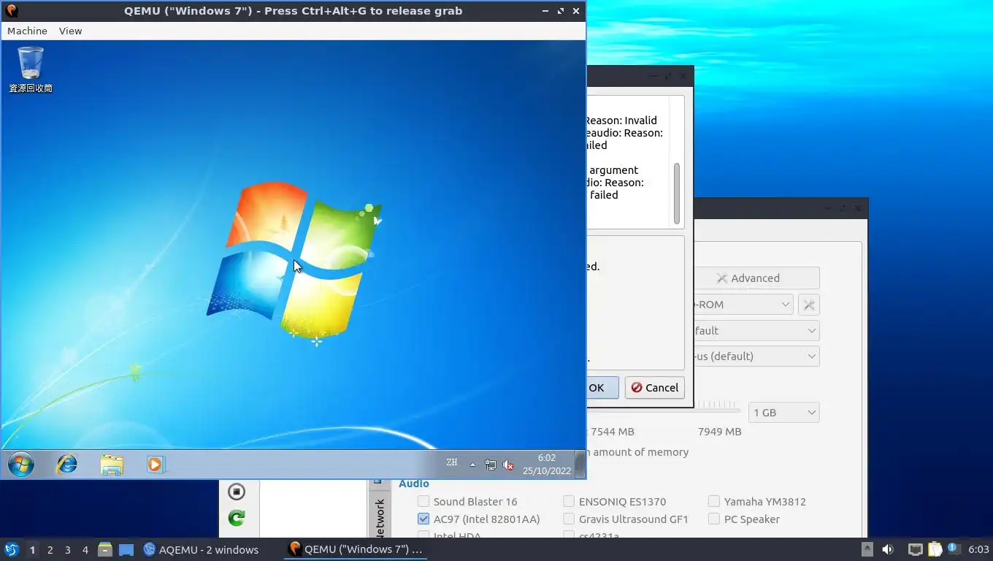Click the update notifier tray icon
This screenshot has height=561, width=993.
954,549
